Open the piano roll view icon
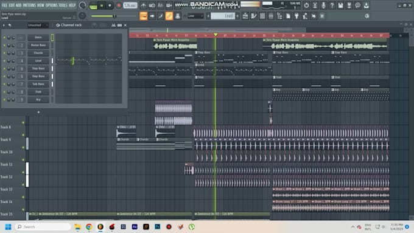The width and height of the screenshot is (414, 233). point(254,16)
